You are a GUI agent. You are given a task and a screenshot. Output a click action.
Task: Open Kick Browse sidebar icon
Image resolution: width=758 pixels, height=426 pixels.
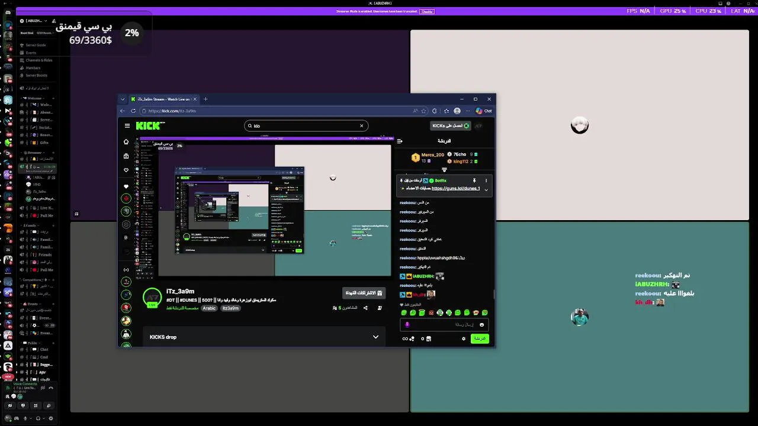coord(126,156)
